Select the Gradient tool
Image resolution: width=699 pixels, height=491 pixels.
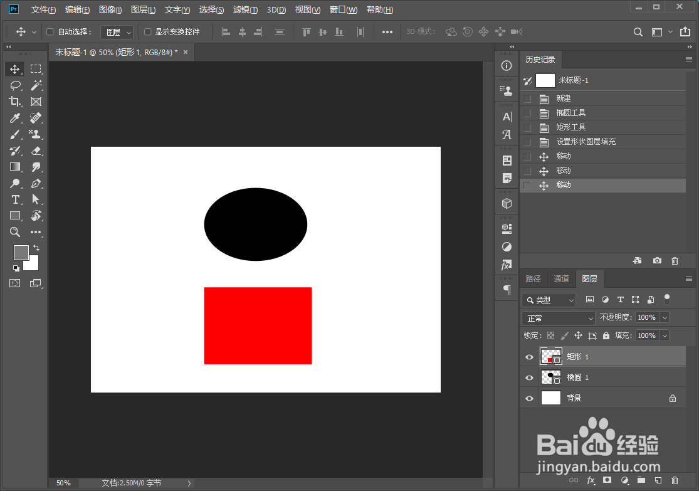click(x=14, y=167)
